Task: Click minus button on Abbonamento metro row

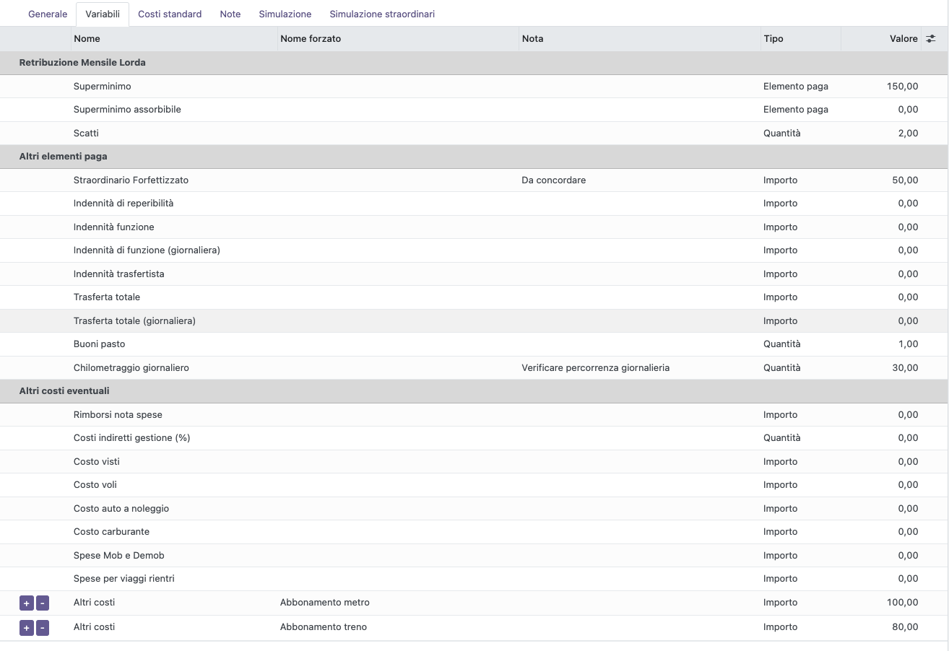Action: click(43, 603)
